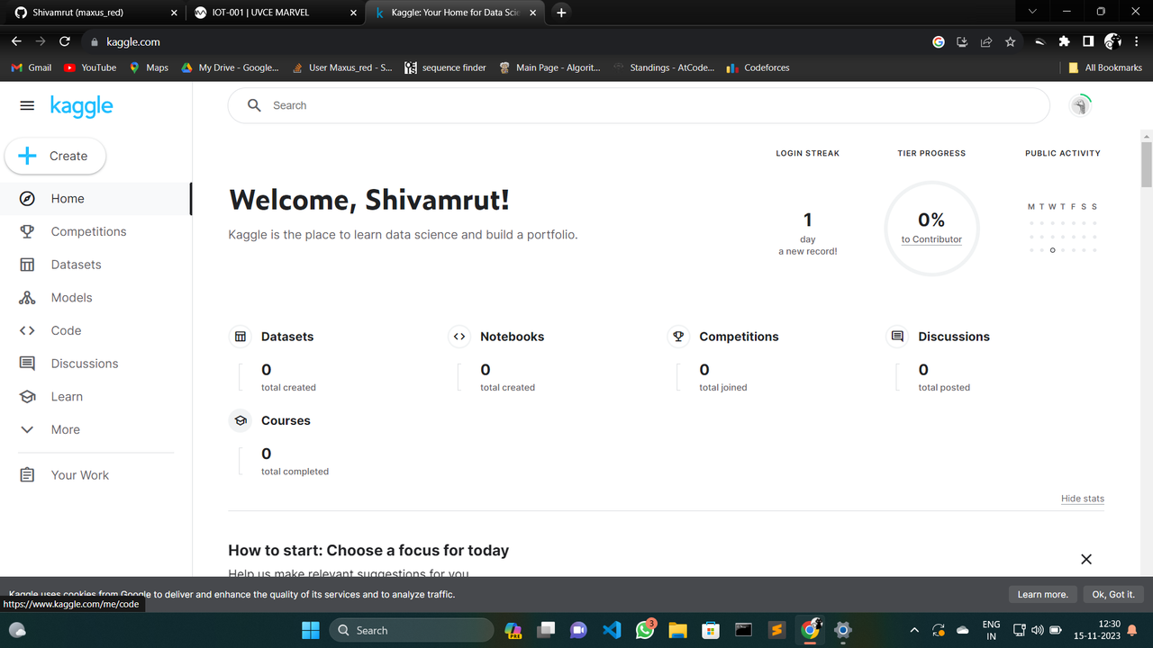
Task: Open the Standings - AtCoder bookmark
Action: (x=663, y=67)
